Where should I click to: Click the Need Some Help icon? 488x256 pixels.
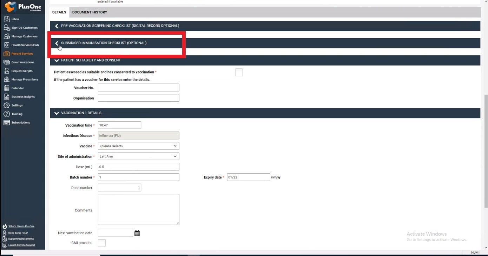(x=5, y=233)
